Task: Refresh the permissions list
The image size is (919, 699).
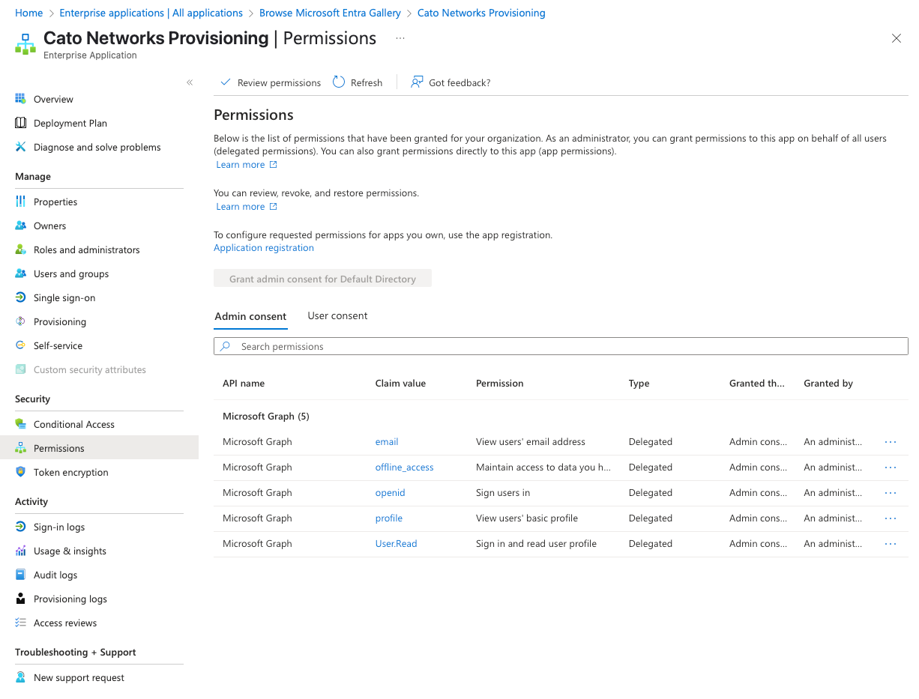Action: (x=358, y=82)
